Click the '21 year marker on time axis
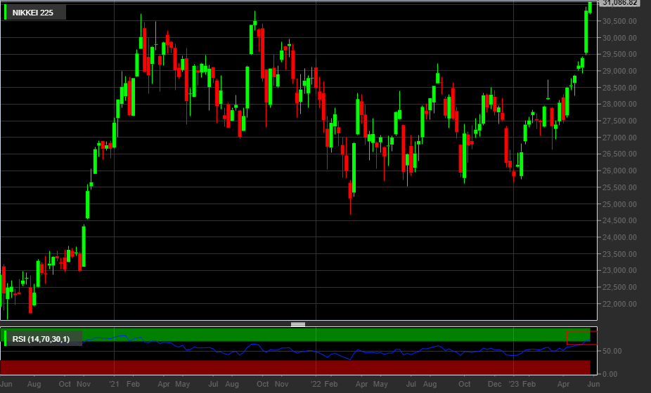The width and height of the screenshot is (651, 393). tap(115, 385)
